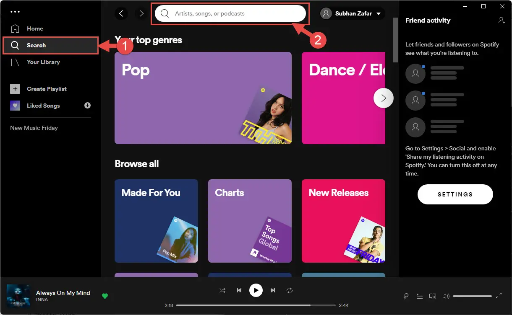512x315 pixels.
Task: Show next top genres with the arrow
Action: (384, 98)
